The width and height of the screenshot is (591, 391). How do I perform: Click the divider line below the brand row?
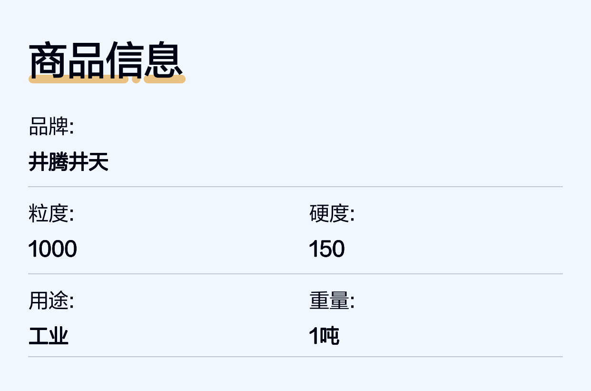click(295, 187)
